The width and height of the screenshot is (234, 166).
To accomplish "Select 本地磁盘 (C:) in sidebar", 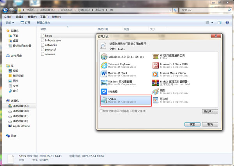I will pos(18,106).
